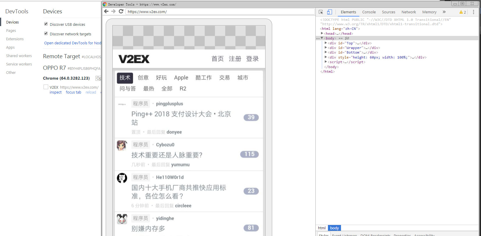Expand the div id="Top" node

tap(326, 43)
